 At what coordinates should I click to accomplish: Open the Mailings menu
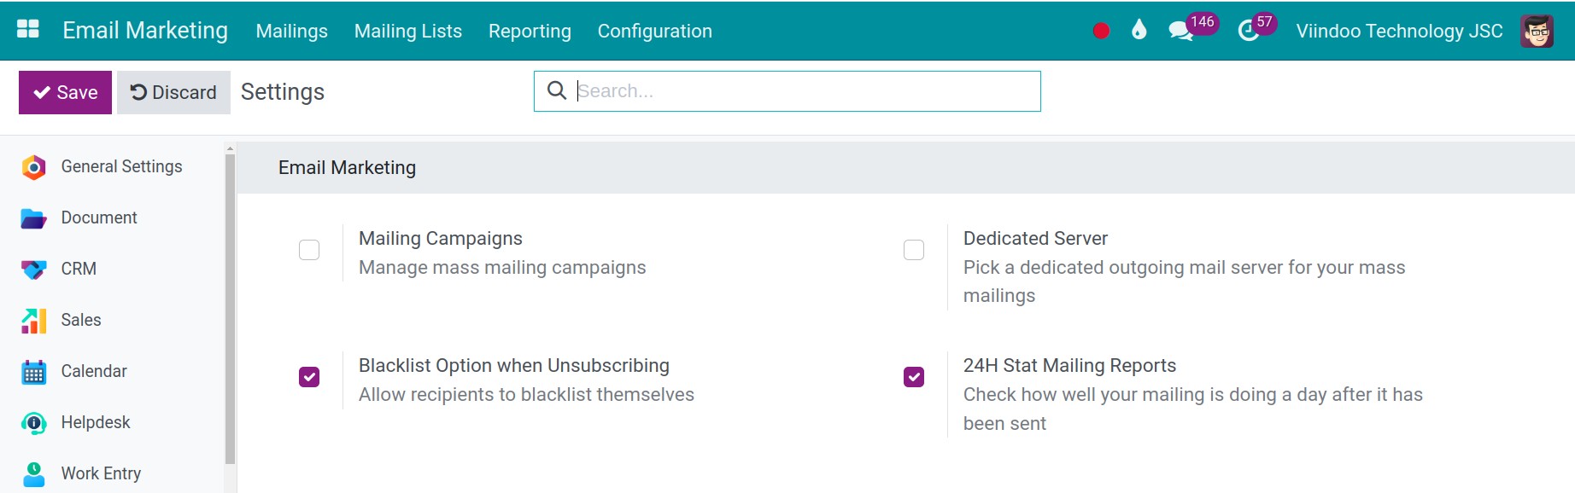[291, 31]
